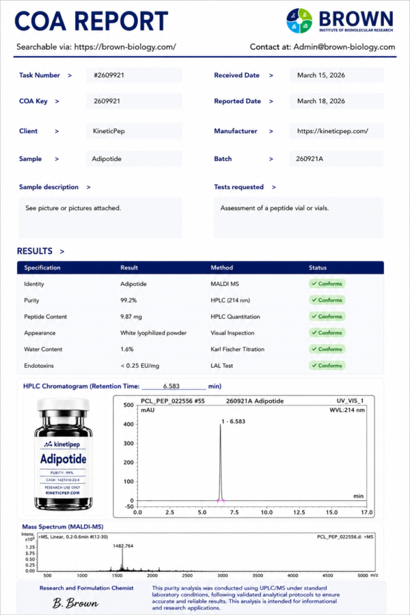
Task: Select the endotoxin result < 0.25 EU/mg
Action: pos(140,366)
